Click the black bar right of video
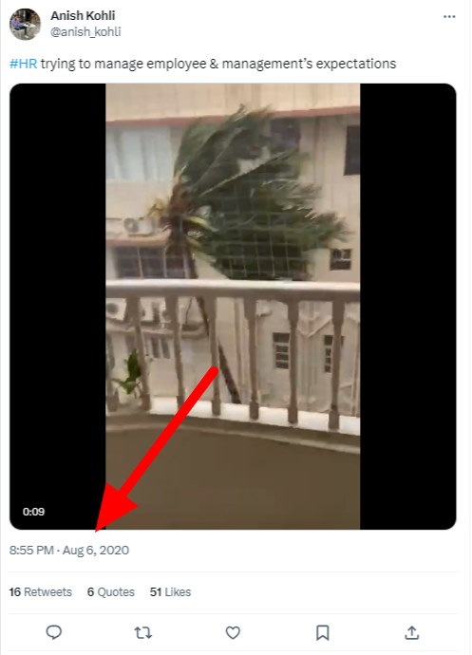472x655 pixels. coord(408,307)
